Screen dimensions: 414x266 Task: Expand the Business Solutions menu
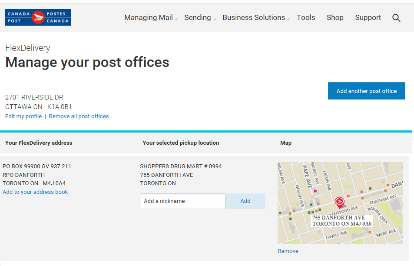(254, 17)
